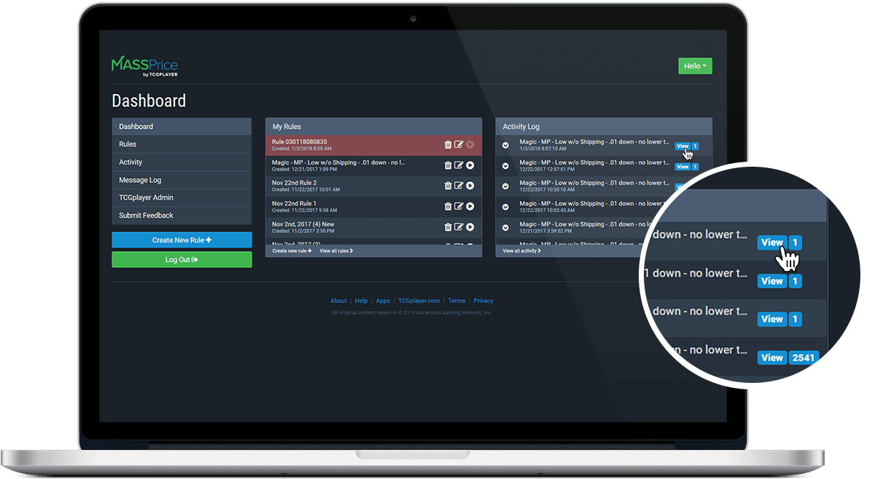Open the Privacy footer link
875x479 pixels.
click(483, 301)
